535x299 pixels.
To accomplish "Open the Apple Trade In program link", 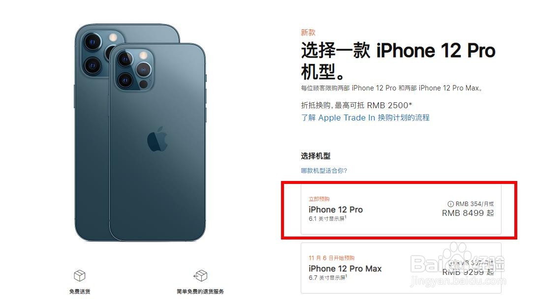I will coord(365,118).
